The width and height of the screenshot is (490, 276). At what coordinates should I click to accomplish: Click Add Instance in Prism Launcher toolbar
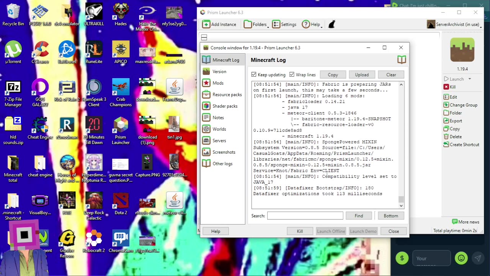click(219, 24)
